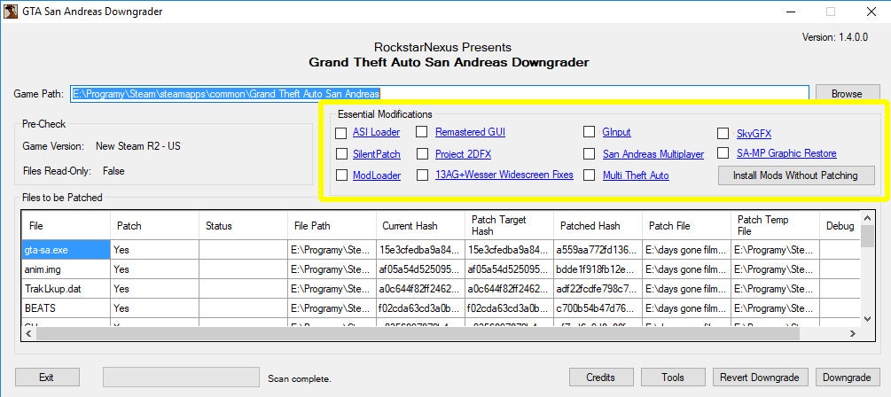This screenshot has height=397, width=891.
Task: Open the Remastered GUI link
Action: pyautogui.click(x=470, y=132)
